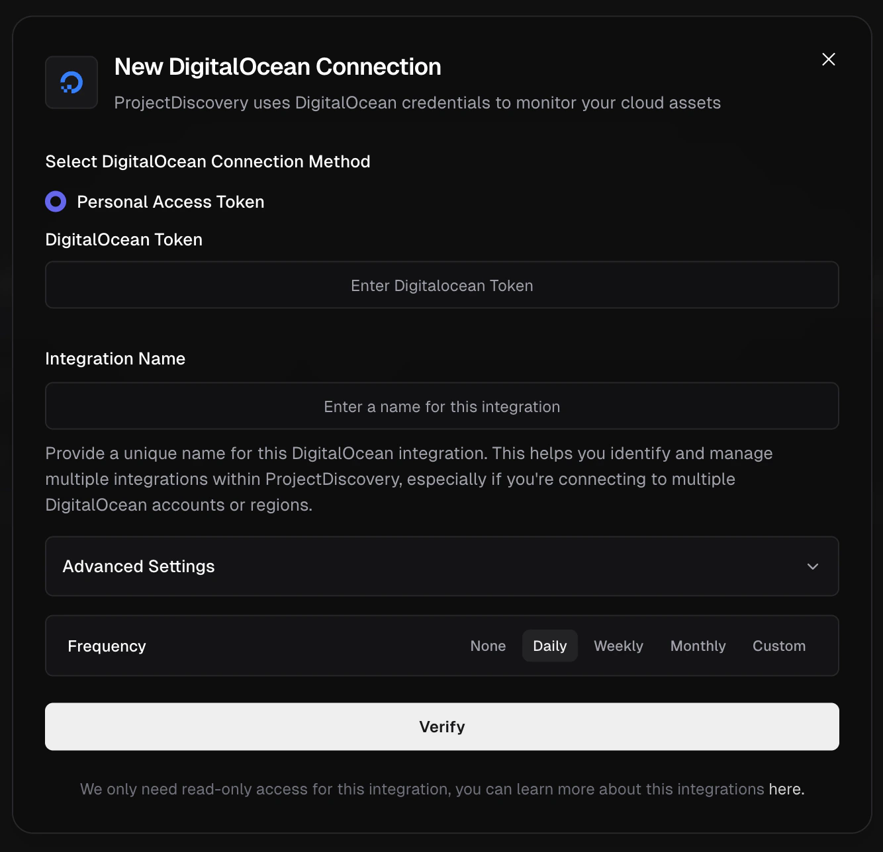Click the DigitalOcean Token label
The image size is (883, 852).
click(123, 239)
